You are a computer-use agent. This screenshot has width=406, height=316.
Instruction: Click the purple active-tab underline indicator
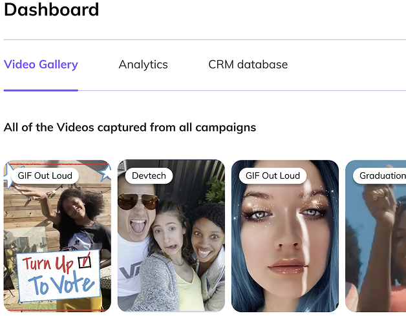[41, 90]
